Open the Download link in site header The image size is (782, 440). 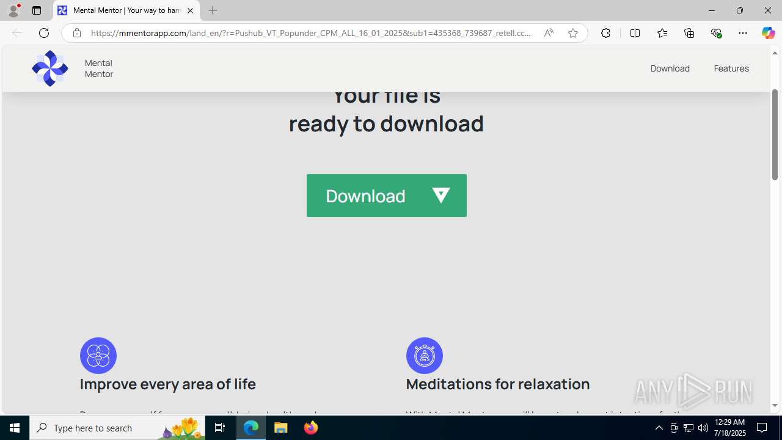pyautogui.click(x=670, y=68)
